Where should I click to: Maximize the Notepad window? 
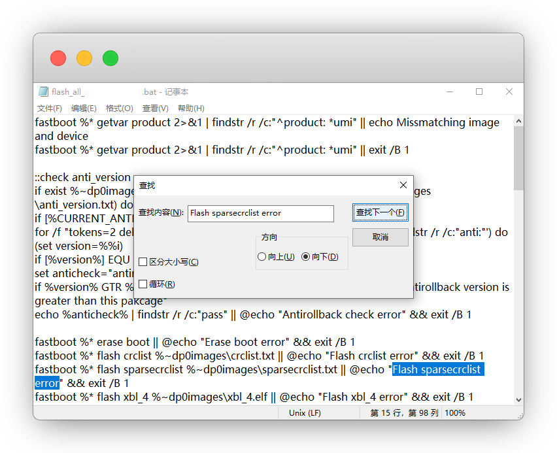(x=479, y=92)
